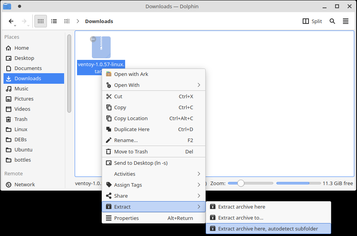Choose Move to Trash

point(154,152)
